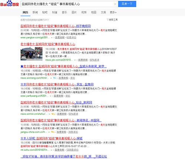Screen dimensions: 185x159
Task: Switch to the 视频 tab
Action: [84, 12]
